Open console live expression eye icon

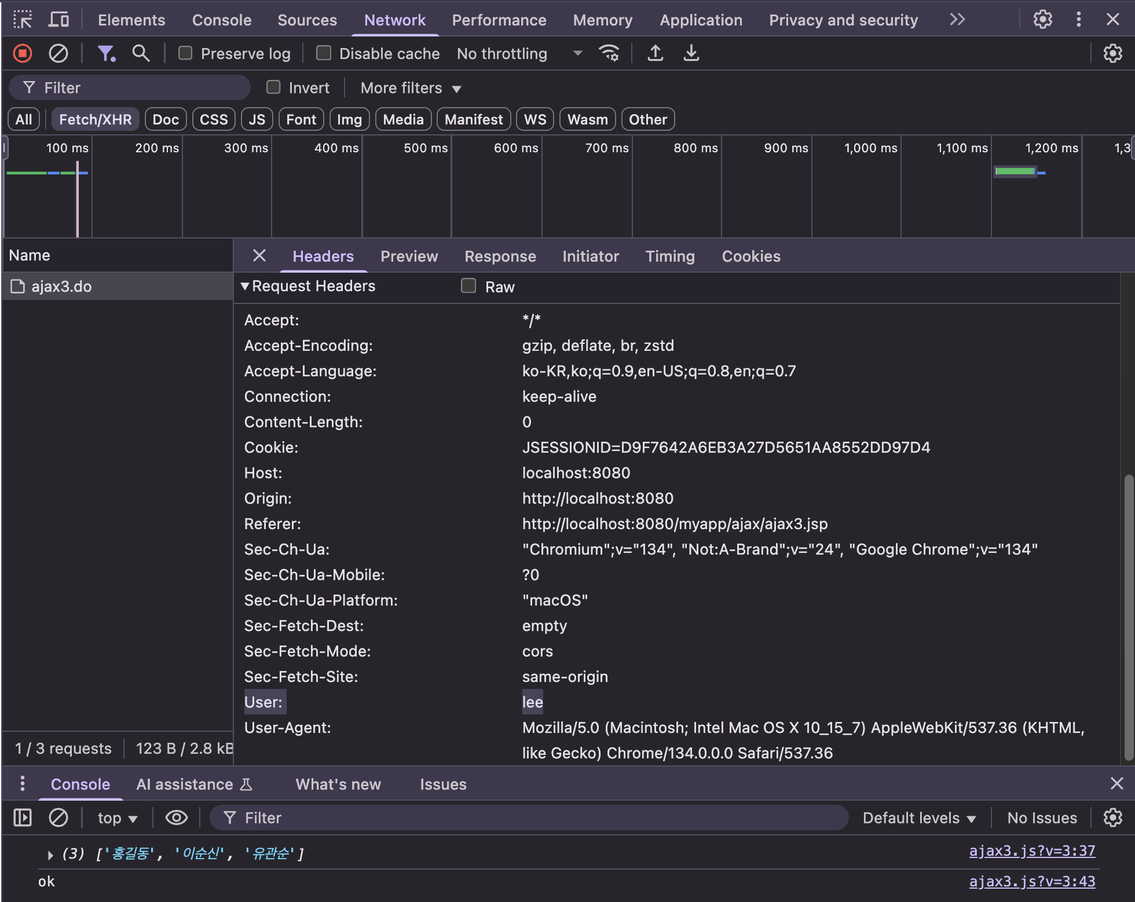[x=176, y=817]
